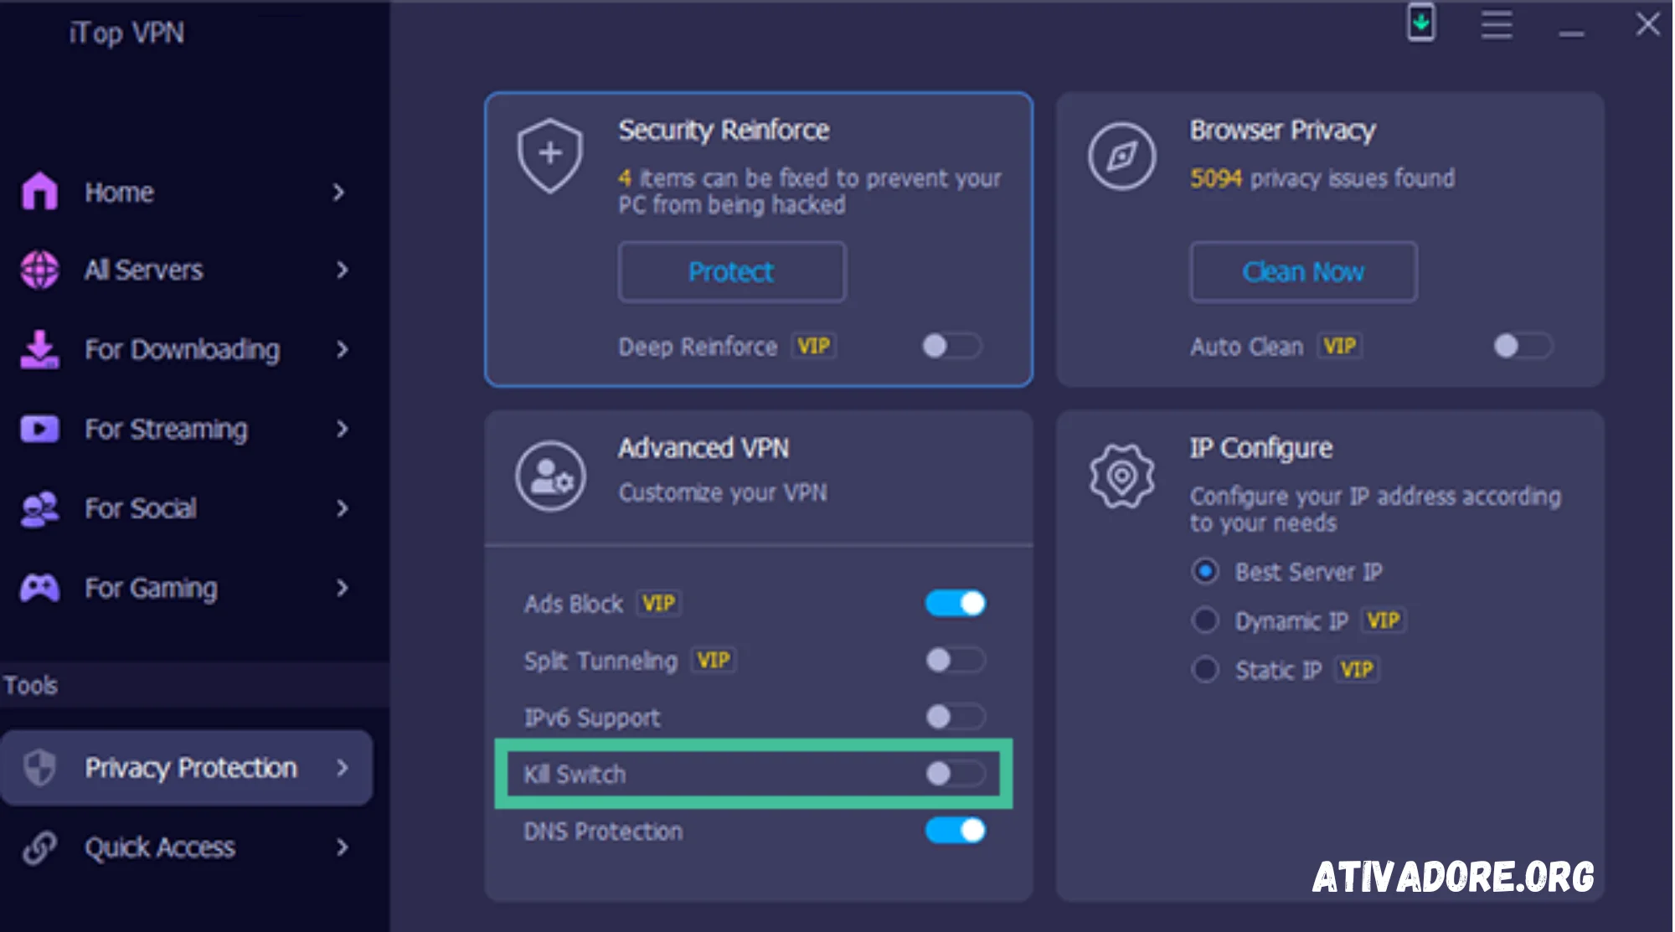Click the Advanced VPN user-gear icon
1675x932 pixels.
[x=550, y=476]
